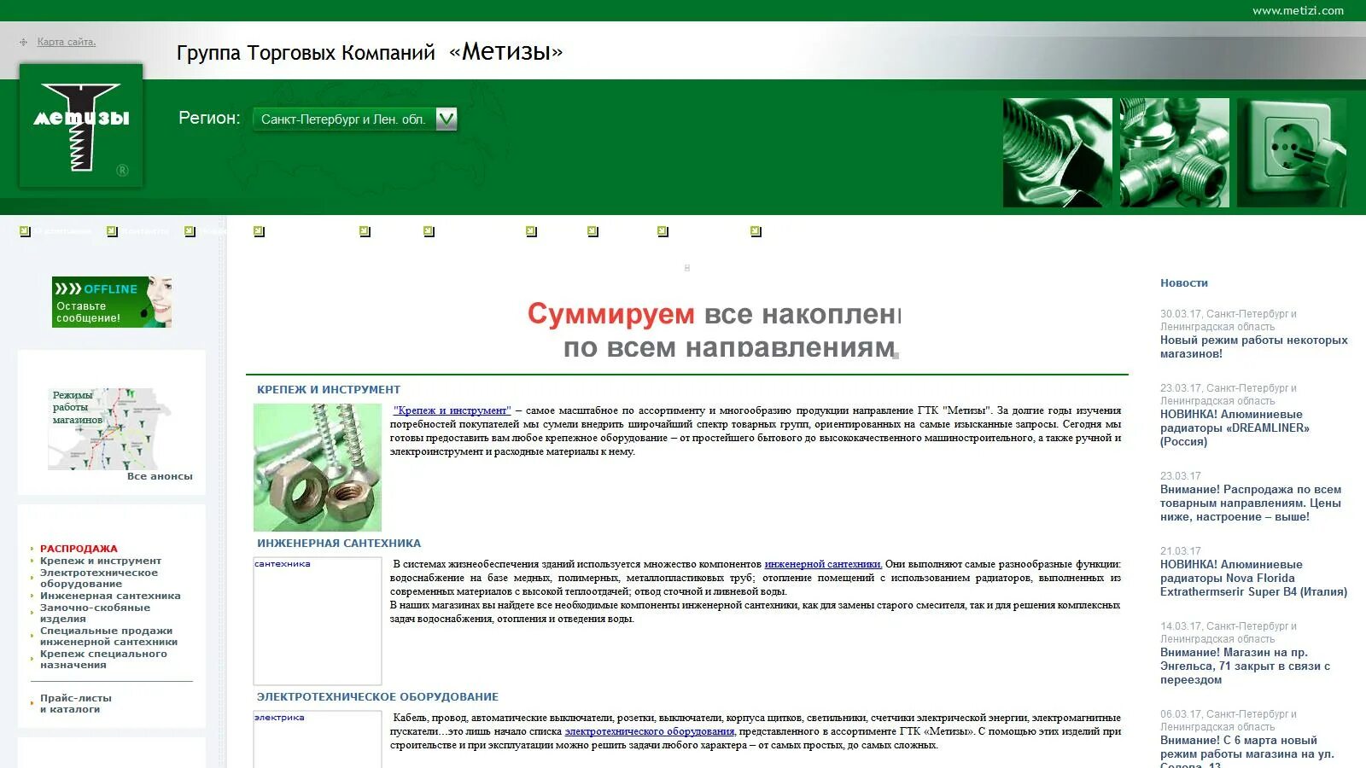Click the Новости heading
Screen dimensions: 1366x768
pyautogui.click(x=1184, y=282)
